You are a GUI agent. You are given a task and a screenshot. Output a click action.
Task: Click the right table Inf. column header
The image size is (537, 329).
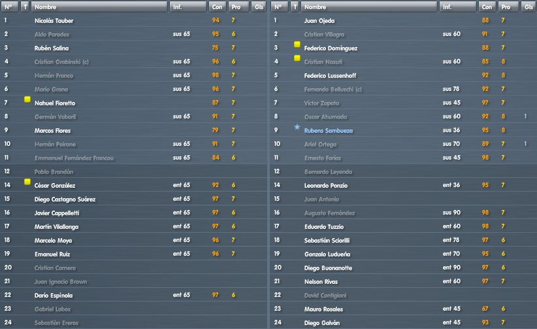[458, 7]
